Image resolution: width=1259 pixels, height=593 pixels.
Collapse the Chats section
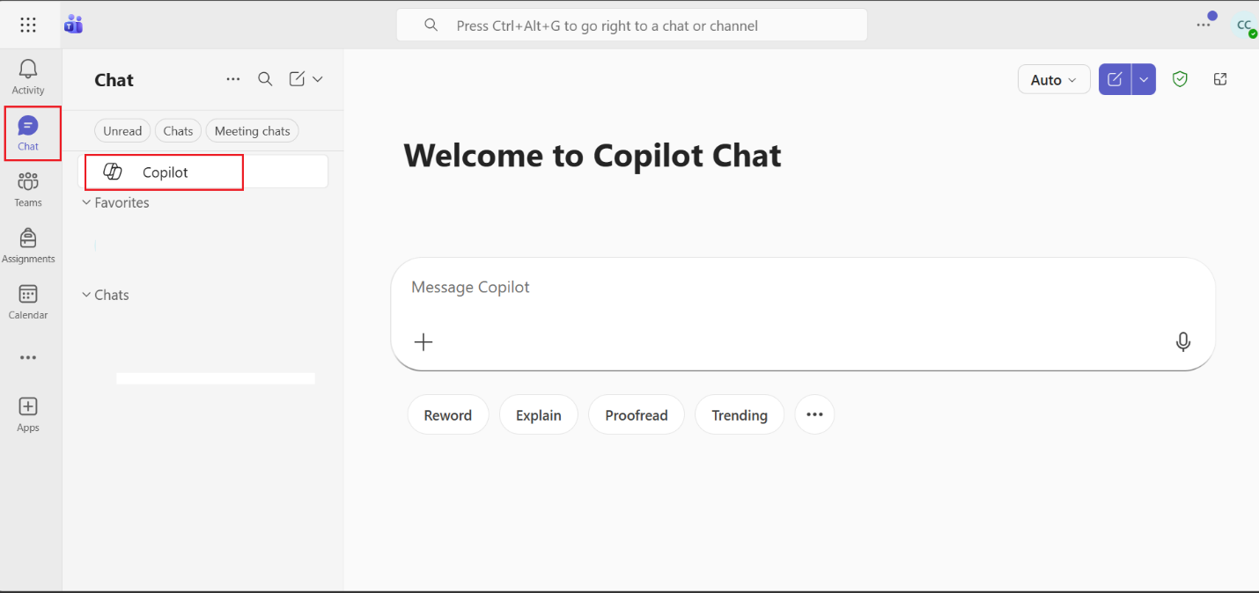[x=86, y=295]
